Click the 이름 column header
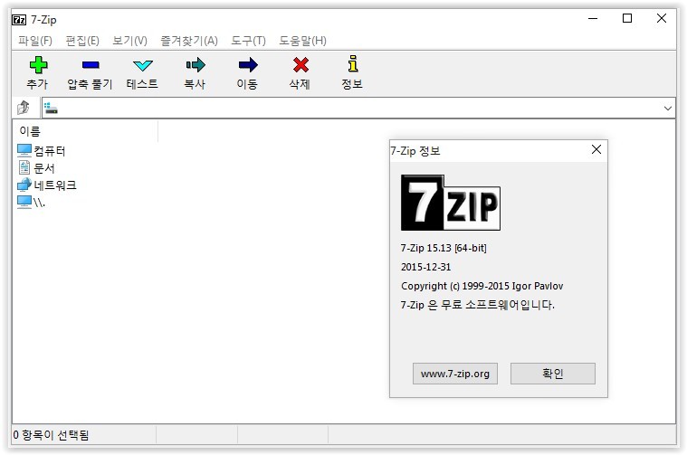 (85, 131)
